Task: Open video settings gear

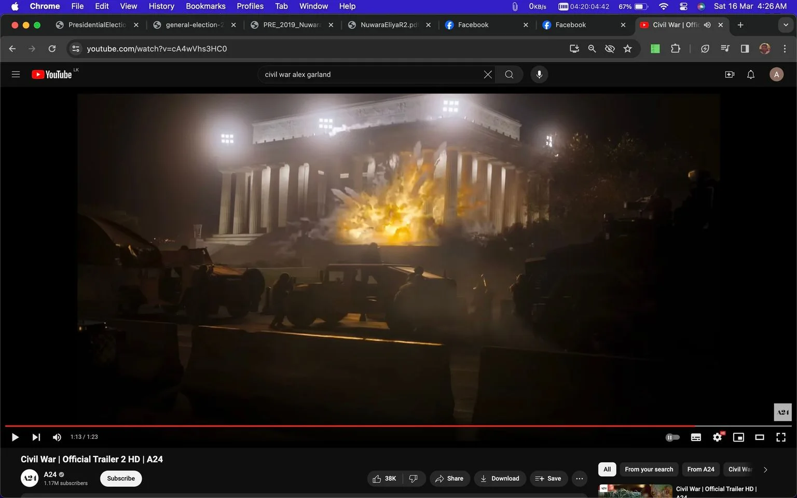Action: [718, 437]
